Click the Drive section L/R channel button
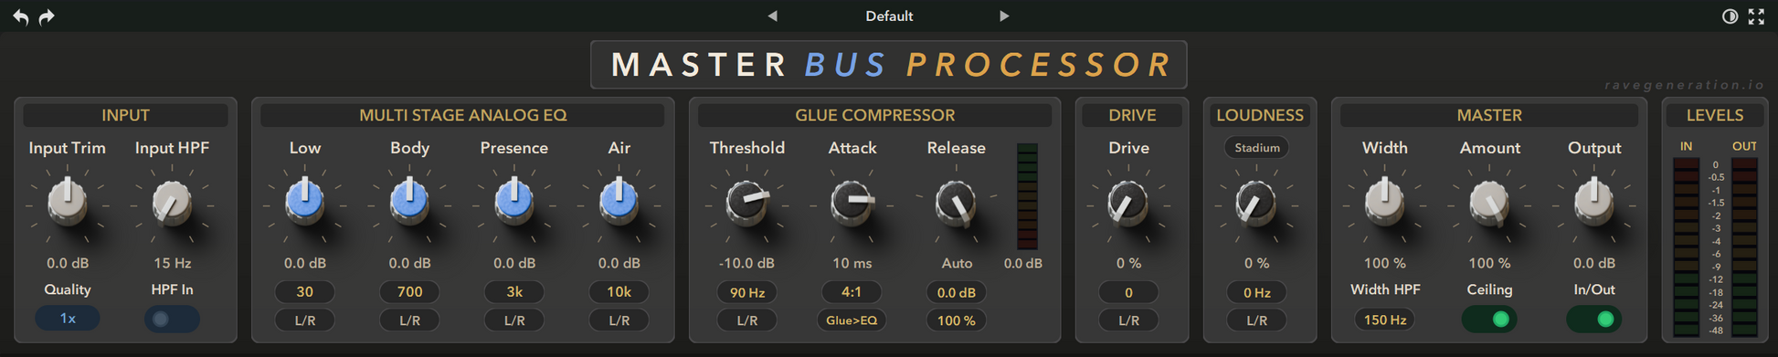The width and height of the screenshot is (1778, 357). coord(1129,320)
